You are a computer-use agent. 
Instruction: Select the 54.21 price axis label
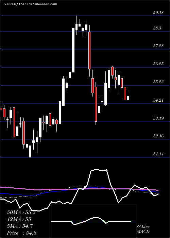[158, 100]
